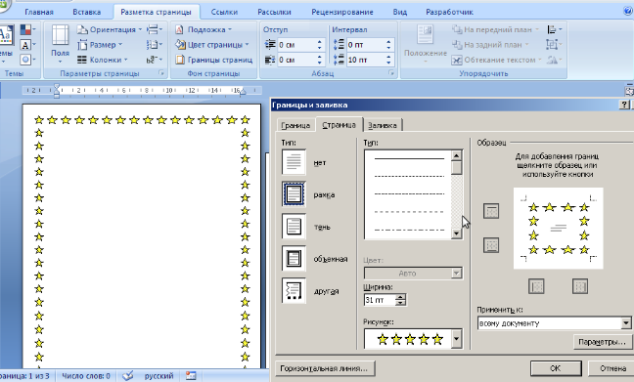Toggle top border button beside preview
Screen dimensions: 634x382
point(491,211)
